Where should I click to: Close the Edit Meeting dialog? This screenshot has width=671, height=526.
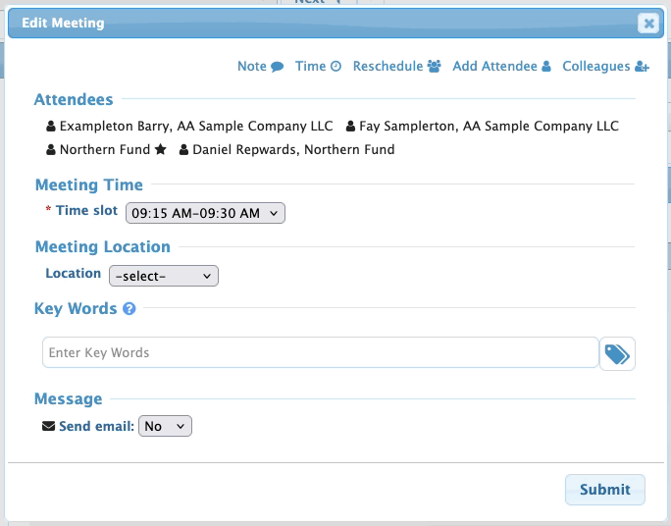point(647,24)
